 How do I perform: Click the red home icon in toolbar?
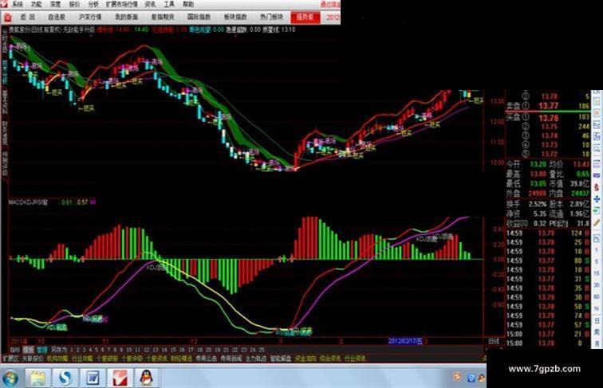pyautogui.click(x=7, y=18)
